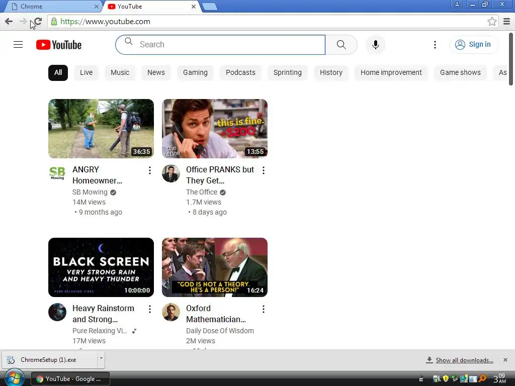Play the God is not a theory thumbnail

214,267
